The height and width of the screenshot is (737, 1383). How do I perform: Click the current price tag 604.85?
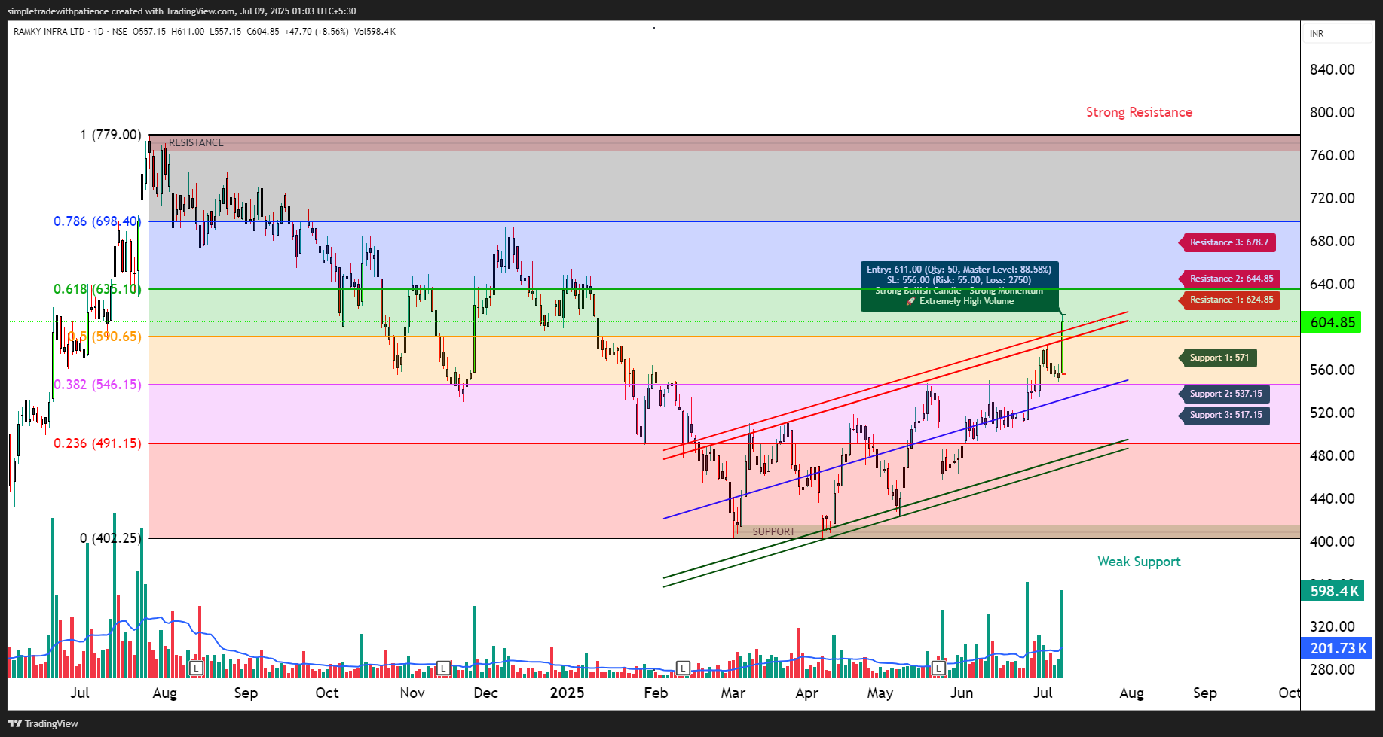[x=1332, y=322]
